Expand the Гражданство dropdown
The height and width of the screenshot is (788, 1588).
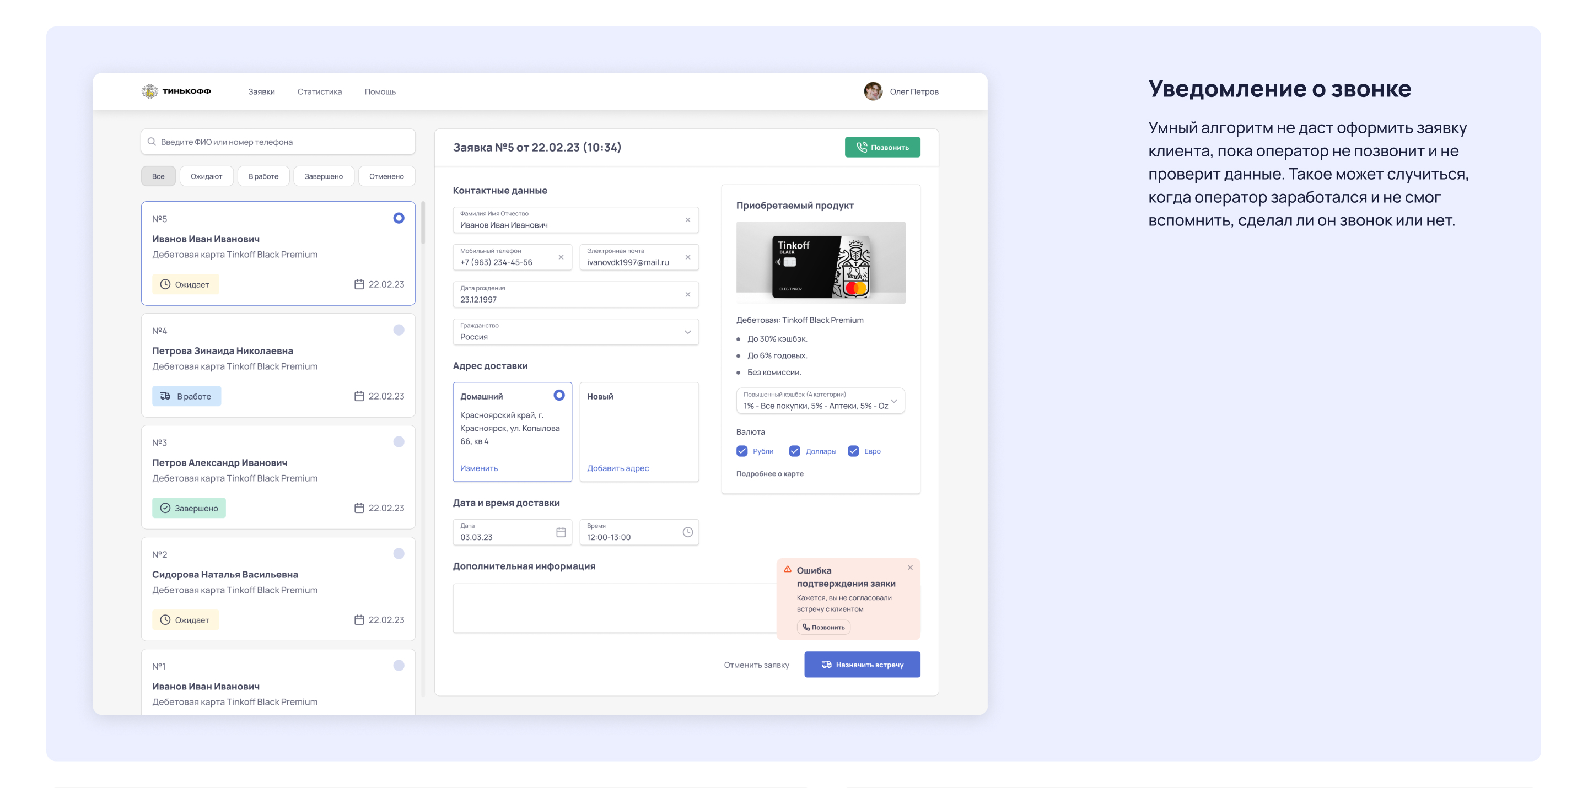[687, 332]
